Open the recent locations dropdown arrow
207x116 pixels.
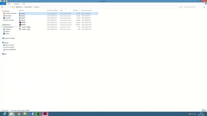(x=8, y=7)
